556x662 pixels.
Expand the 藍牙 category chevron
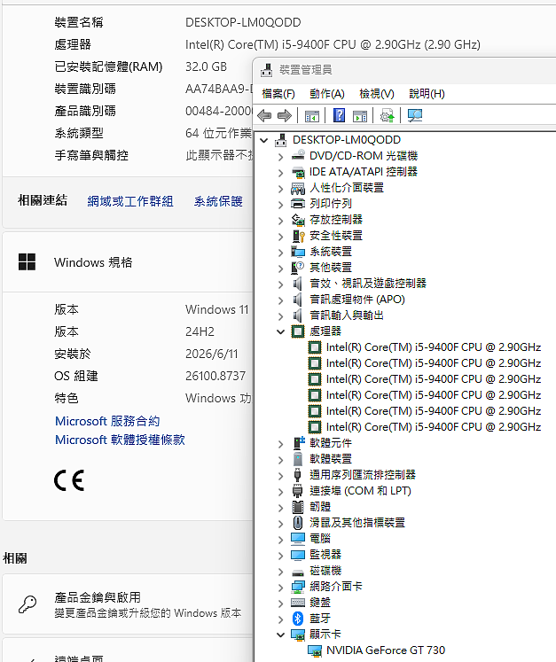(x=280, y=619)
